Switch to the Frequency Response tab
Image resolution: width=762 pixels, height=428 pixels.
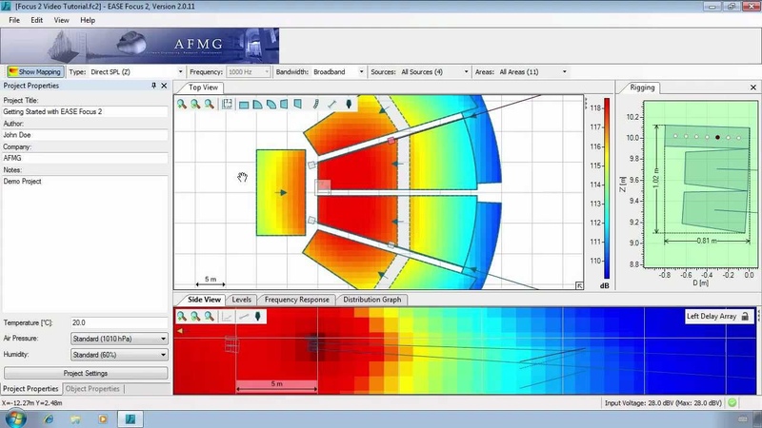coord(296,300)
